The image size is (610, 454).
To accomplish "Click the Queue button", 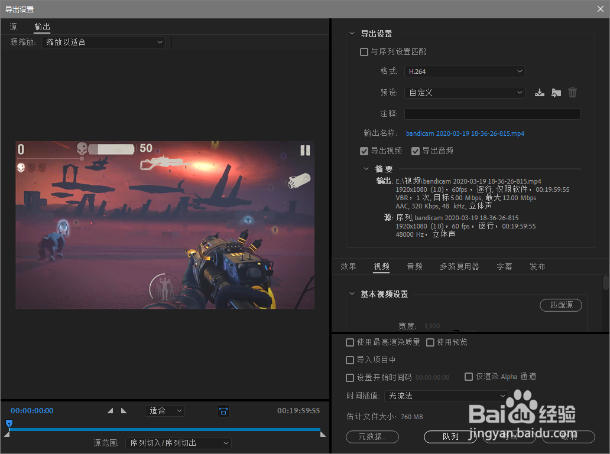I will [450, 436].
